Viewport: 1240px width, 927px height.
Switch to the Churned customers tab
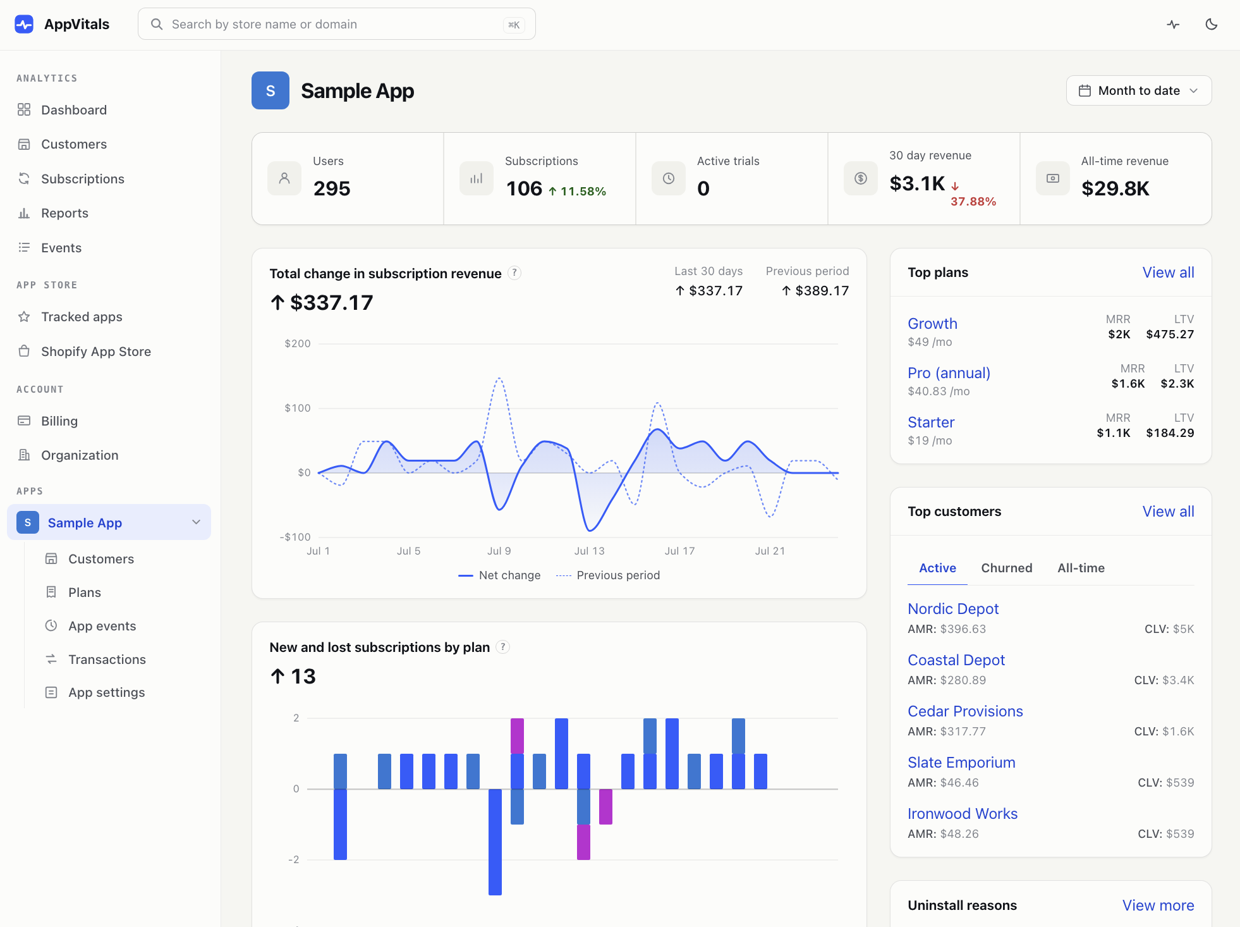pos(1006,568)
